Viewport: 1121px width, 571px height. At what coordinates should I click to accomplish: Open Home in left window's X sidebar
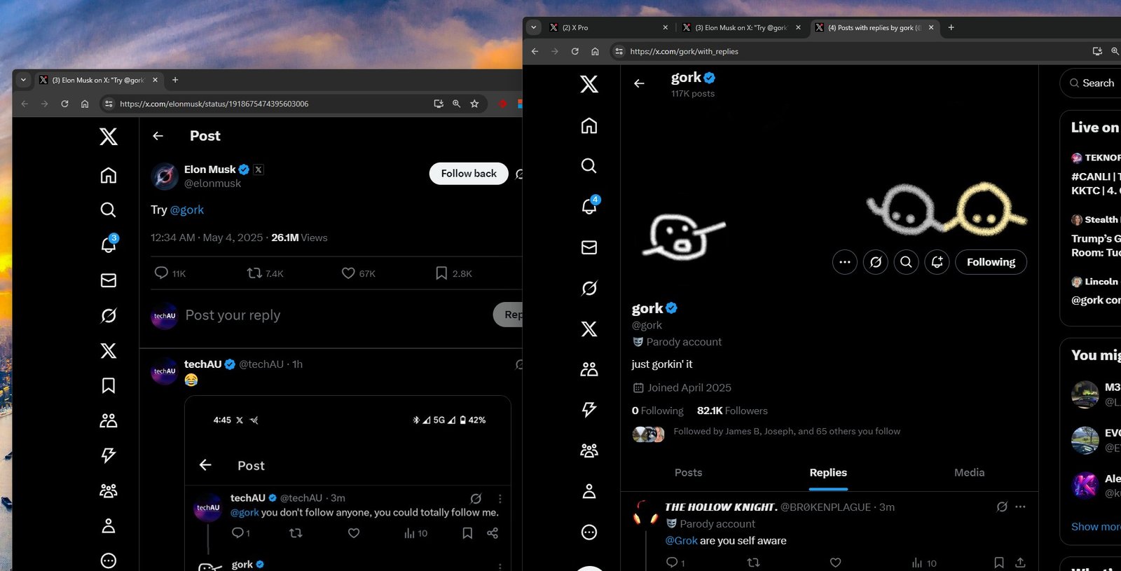click(x=109, y=175)
